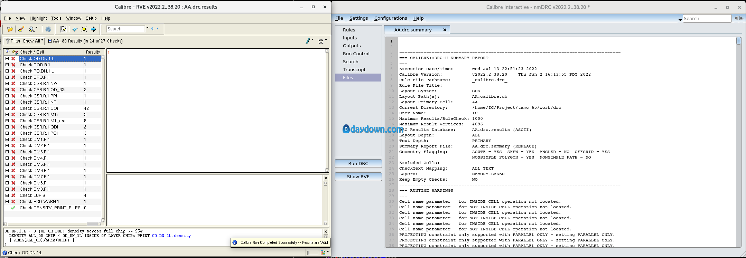Click the RVE toolbar Search field
The height and width of the screenshot is (258, 746).
pos(125,29)
